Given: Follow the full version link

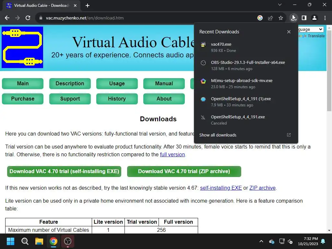Looking at the screenshot, I should [172, 155].
